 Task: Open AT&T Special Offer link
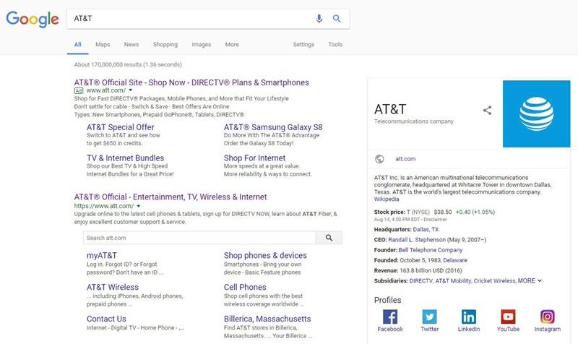[x=120, y=127]
